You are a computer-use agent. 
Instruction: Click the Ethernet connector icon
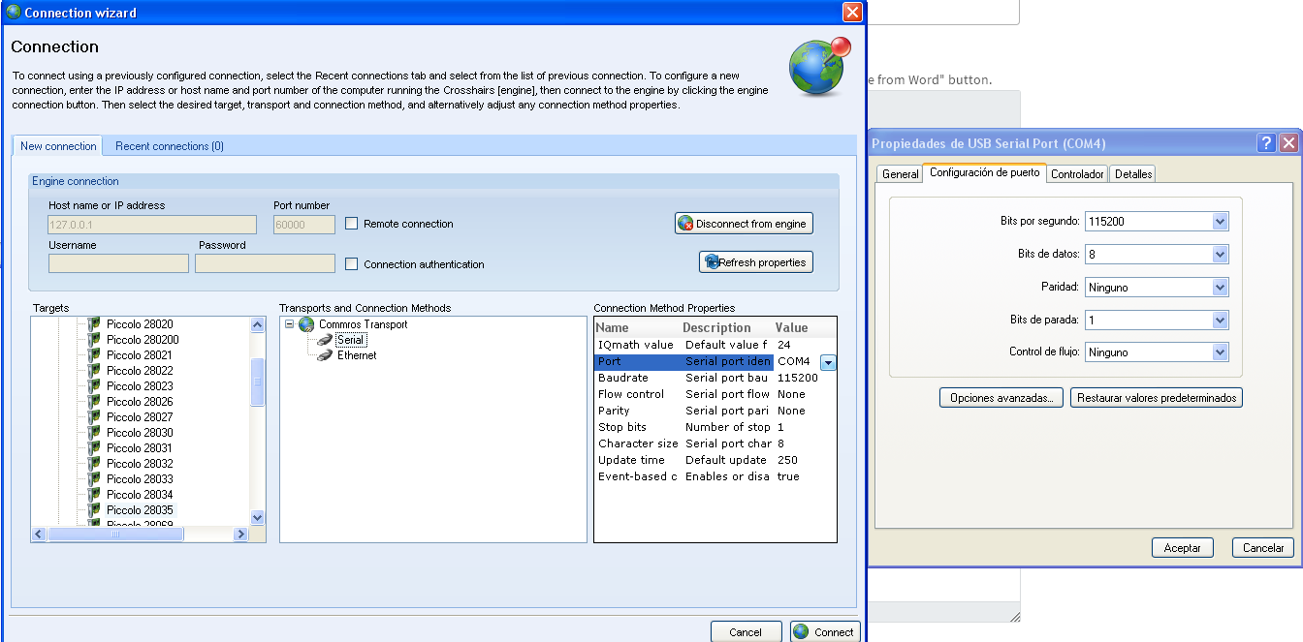point(327,355)
